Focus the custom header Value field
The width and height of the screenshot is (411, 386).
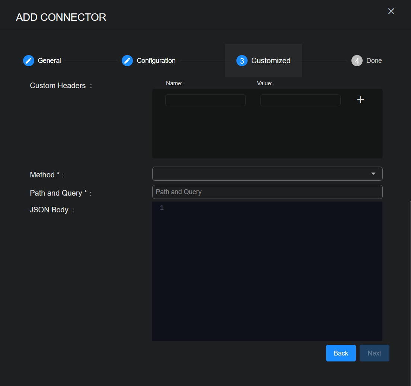point(300,100)
